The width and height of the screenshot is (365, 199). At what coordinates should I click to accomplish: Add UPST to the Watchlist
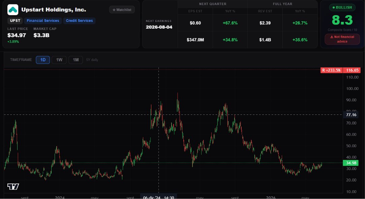point(122,10)
